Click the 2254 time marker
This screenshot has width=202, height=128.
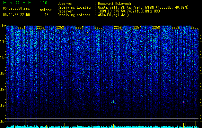point(79,28)
